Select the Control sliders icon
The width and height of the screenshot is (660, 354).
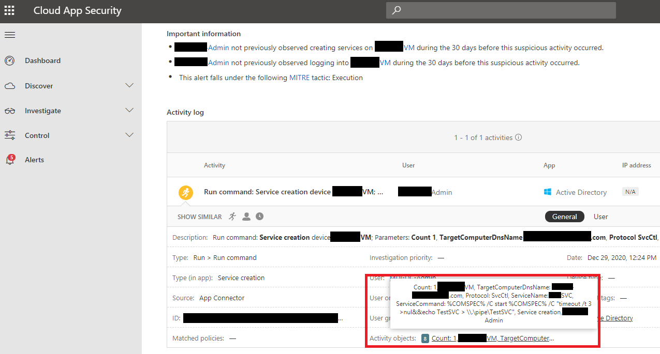(10, 135)
